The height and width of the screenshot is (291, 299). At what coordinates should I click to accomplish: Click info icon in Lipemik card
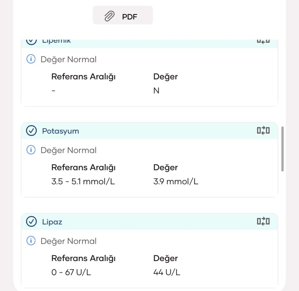coord(31,59)
